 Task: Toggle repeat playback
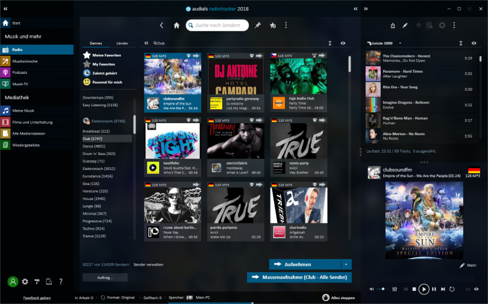pyautogui.click(x=452, y=289)
